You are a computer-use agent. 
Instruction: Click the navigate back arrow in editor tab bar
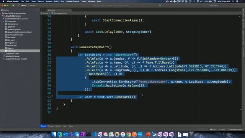42,10
